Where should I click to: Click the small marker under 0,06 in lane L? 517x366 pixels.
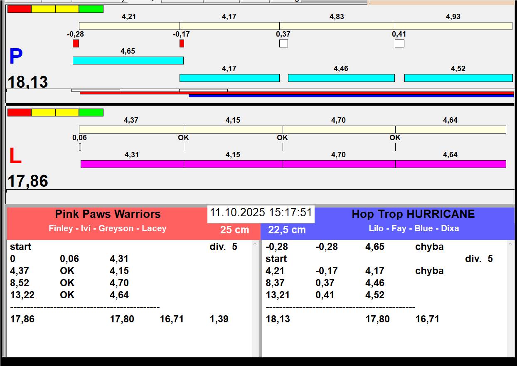click(80, 147)
